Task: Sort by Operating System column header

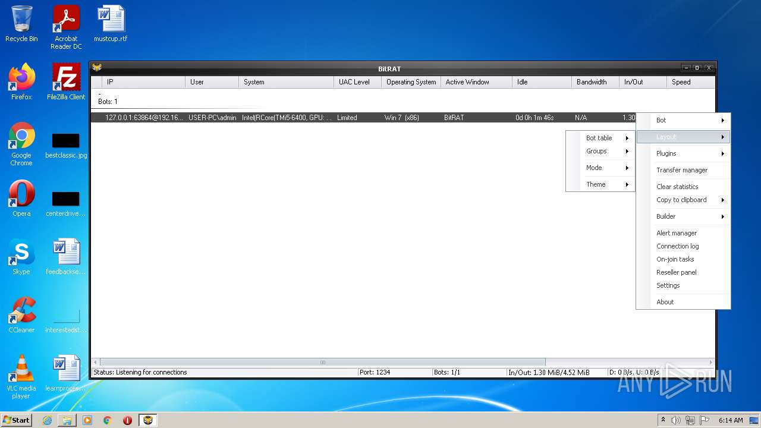Action: (x=411, y=82)
